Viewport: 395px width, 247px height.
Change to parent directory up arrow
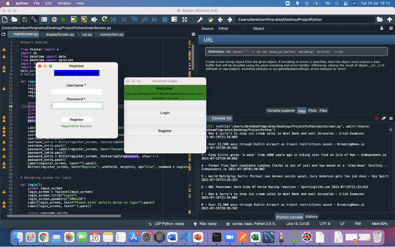[390, 19]
